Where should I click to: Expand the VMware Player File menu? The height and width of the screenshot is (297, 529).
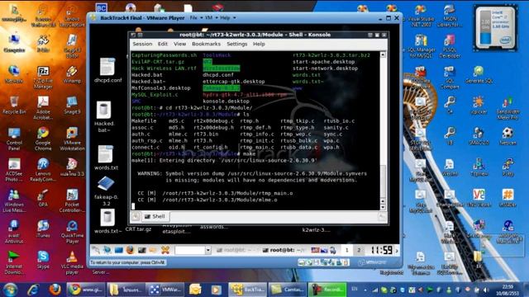tap(196, 17)
